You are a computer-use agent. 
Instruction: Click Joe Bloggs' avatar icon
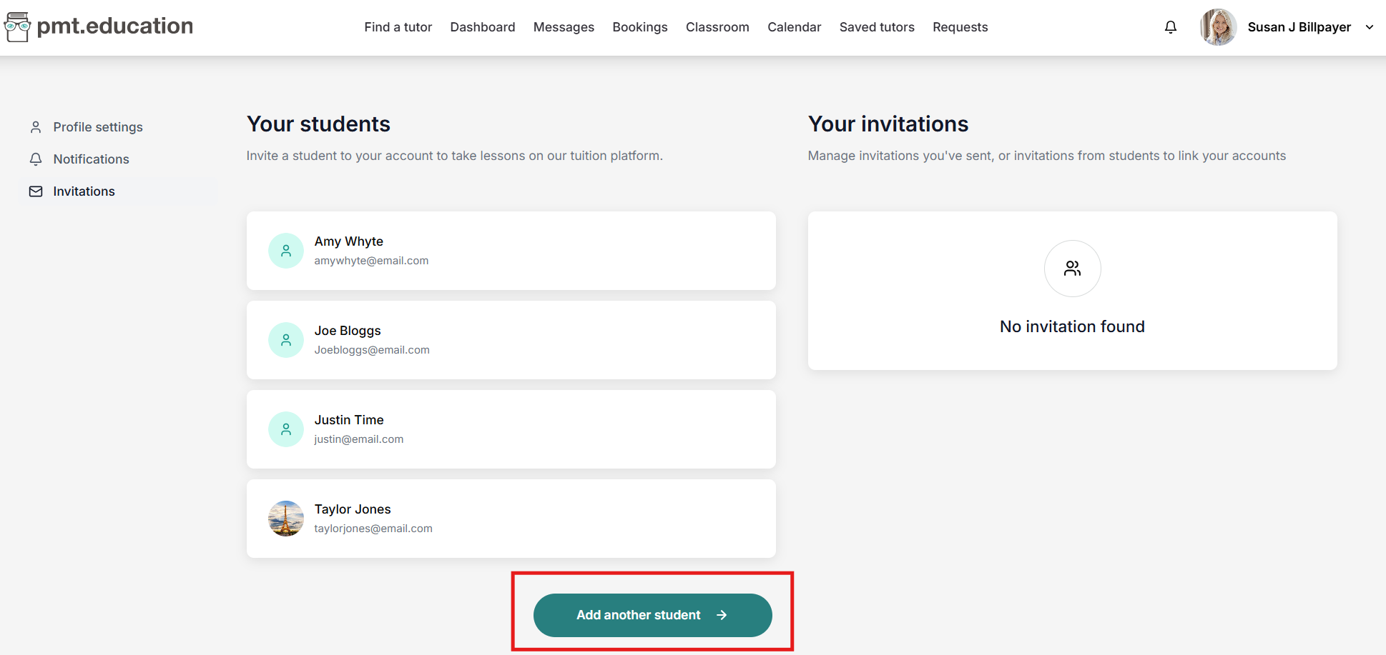(x=286, y=340)
